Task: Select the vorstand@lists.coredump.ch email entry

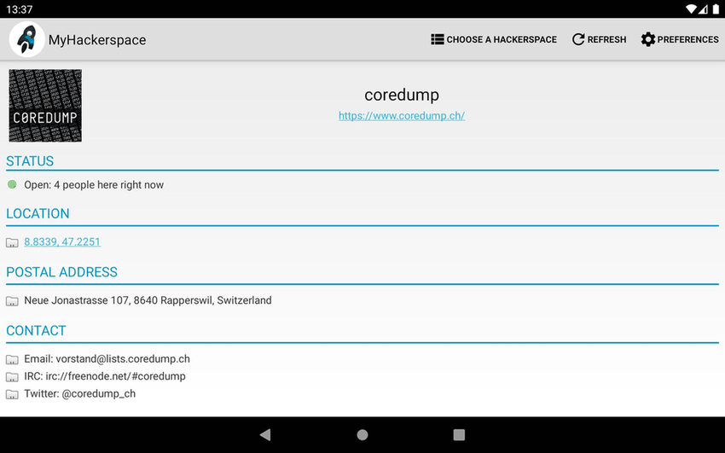Action: click(107, 359)
